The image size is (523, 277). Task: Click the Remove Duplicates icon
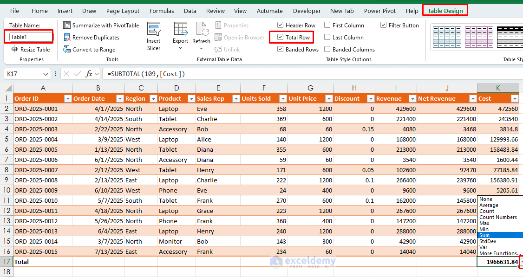tap(67, 37)
